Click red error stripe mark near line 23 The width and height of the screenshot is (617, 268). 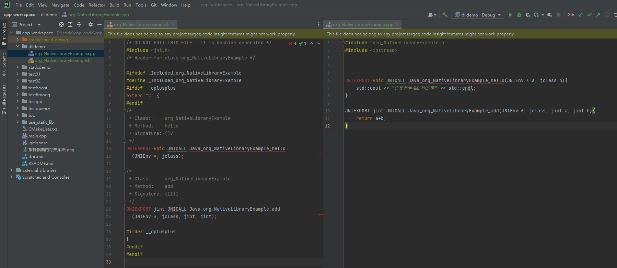point(321,214)
